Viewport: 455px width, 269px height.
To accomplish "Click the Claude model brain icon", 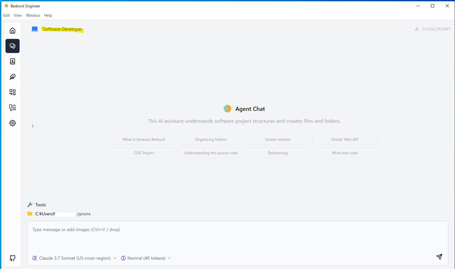I will [35, 258].
